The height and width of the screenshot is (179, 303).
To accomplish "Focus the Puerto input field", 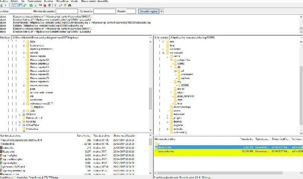I will pyautogui.click(x=131, y=11).
